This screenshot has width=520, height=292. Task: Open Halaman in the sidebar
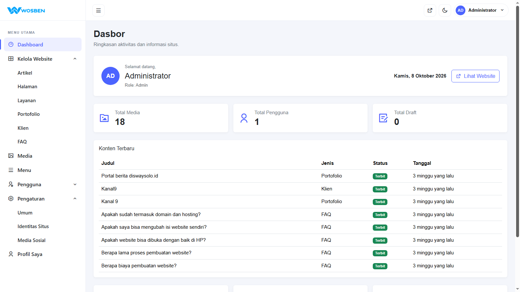tap(27, 87)
